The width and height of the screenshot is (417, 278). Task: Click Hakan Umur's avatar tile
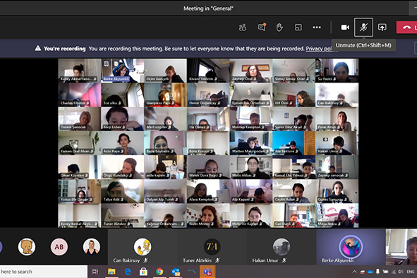[x=282, y=247]
